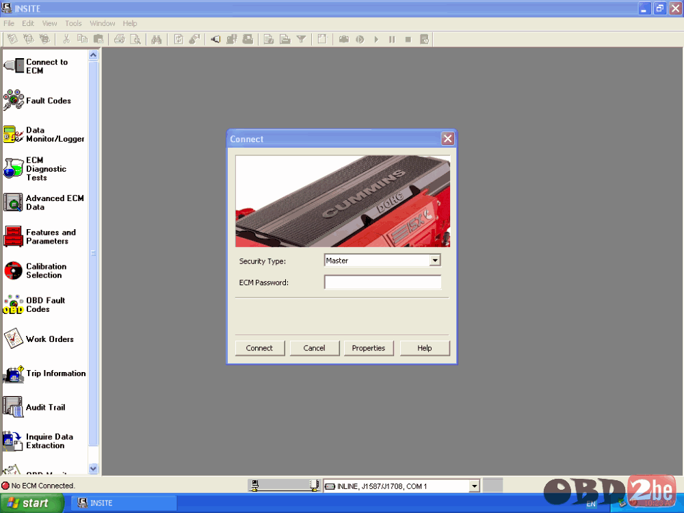Click the INSITE taskbar button
The width and height of the screenshot is (684, 513).
tap(123, 503)
